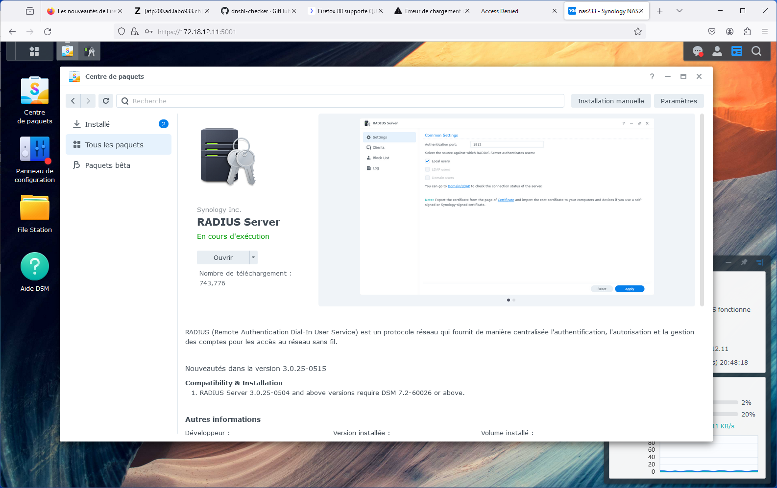This screenshot has height=488, width=777.
Task: Go back in Package Center
Action: click(73, 101)
